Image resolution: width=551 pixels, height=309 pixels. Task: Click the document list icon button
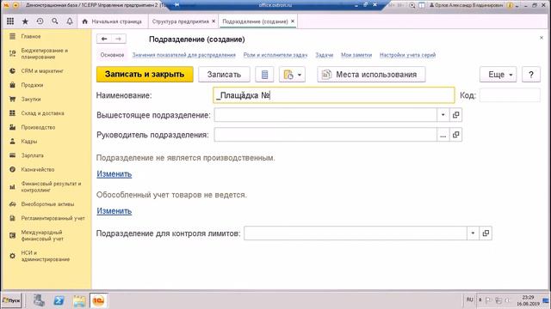264,75
